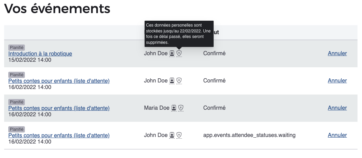Click profile icon in the attendee_statuses.waiting row
362x158 pixels.
pyautogui.click(x=172, y=135)
